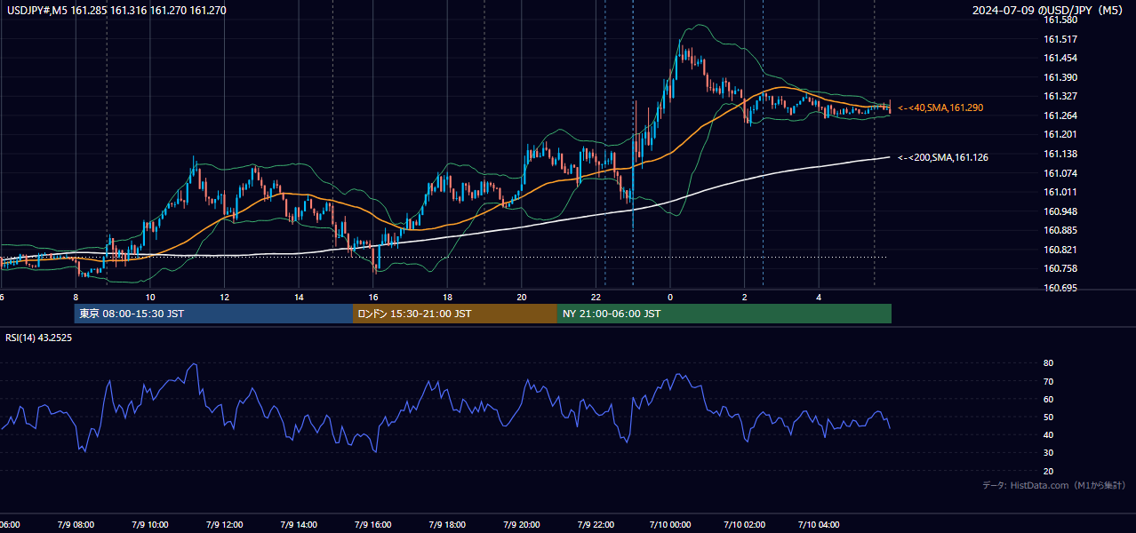Click price axis value 161.201

point(1060,134)
